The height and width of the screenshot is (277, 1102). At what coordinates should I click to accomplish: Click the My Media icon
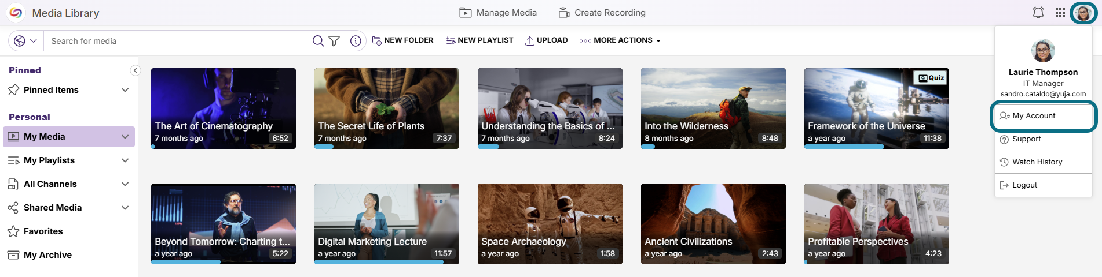pos(13,137)
